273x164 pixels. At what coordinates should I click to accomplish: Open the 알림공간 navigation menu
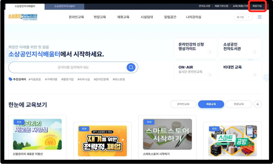point(170,17)
